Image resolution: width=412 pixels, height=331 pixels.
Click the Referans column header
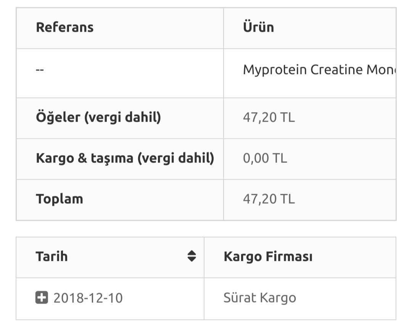64,27
